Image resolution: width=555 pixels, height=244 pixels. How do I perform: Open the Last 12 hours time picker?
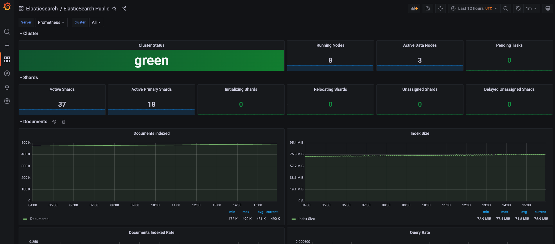click(474, 8)
